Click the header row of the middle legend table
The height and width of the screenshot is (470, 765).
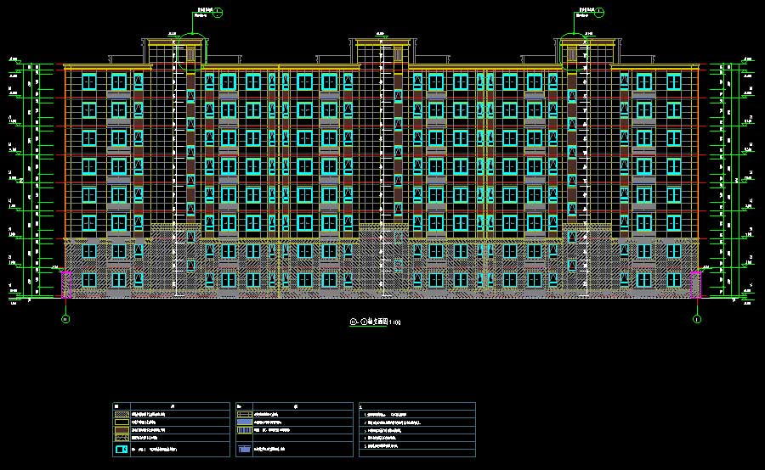pos(294,406)
